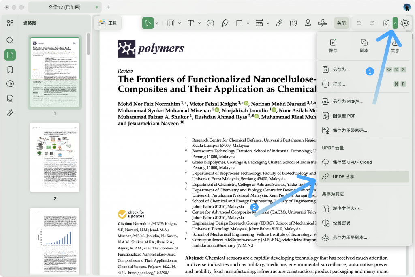Click the 另存为其它 section label
This screenshot has width=415, height=277.
pyautogui.click(x=333, y=194)
